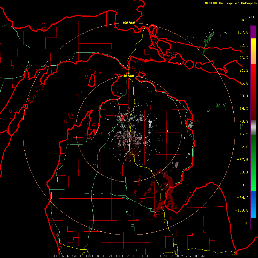Click the -47.6 velocity scale value
Screen dimensions: 258x258
coord(243,160)
